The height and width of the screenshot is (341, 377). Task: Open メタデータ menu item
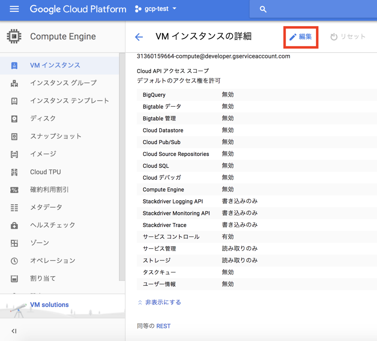click(x=59, y=207)
